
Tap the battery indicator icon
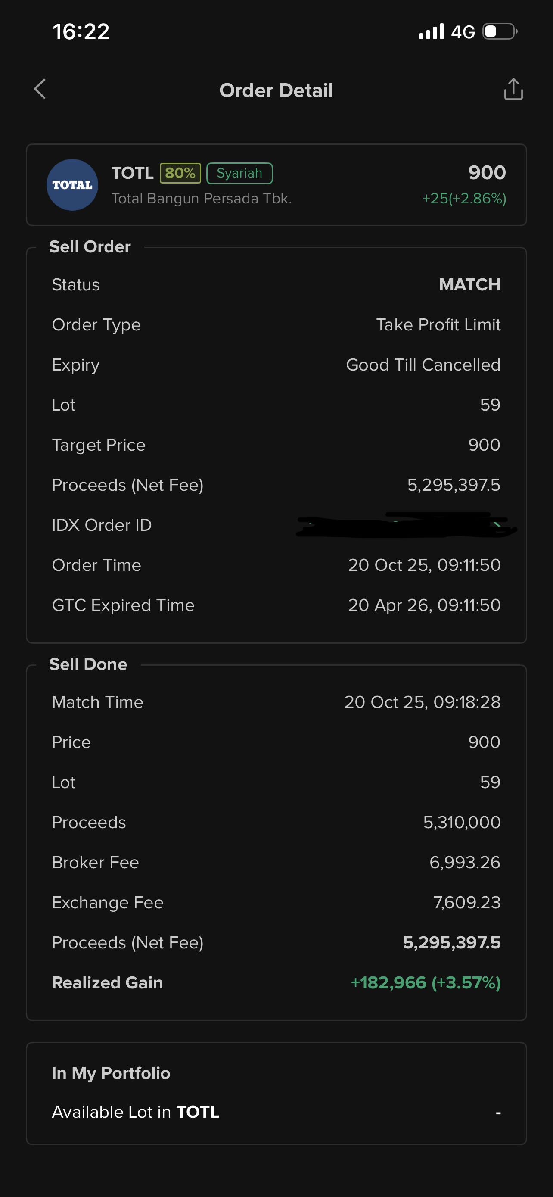500,31
